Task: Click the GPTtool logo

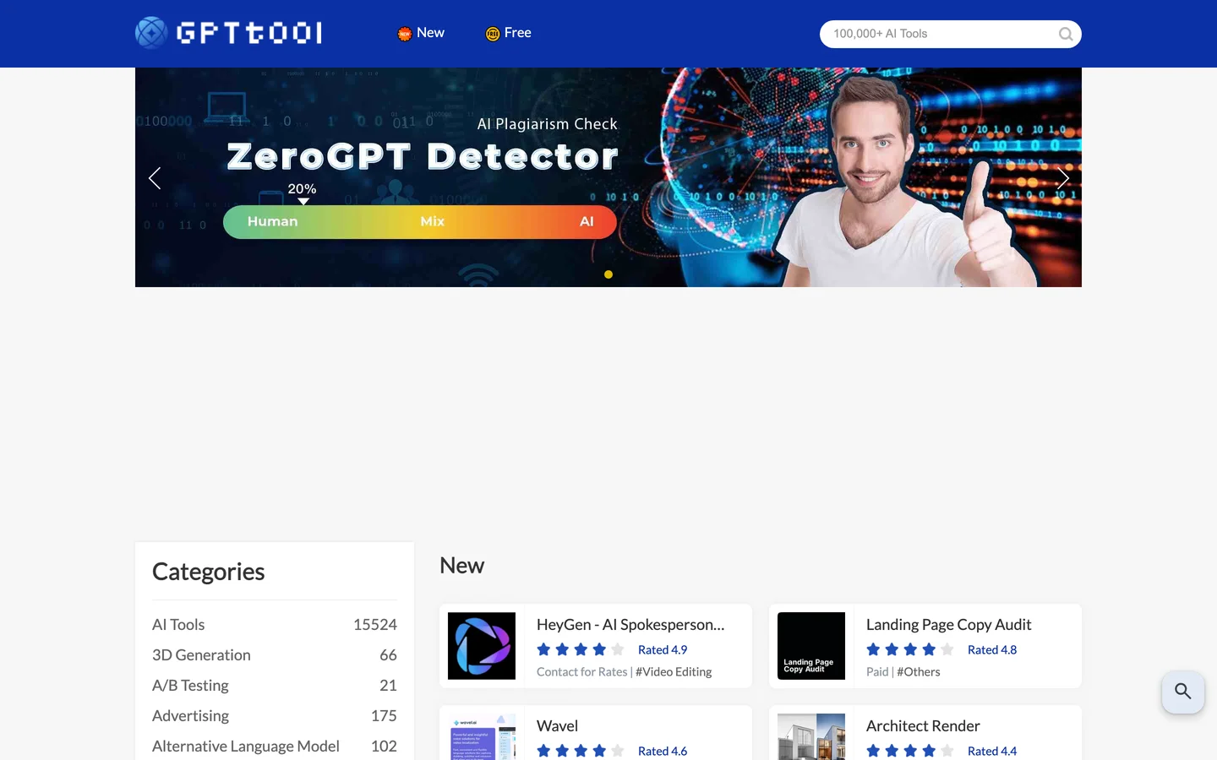Action: [x=228, y=33]
